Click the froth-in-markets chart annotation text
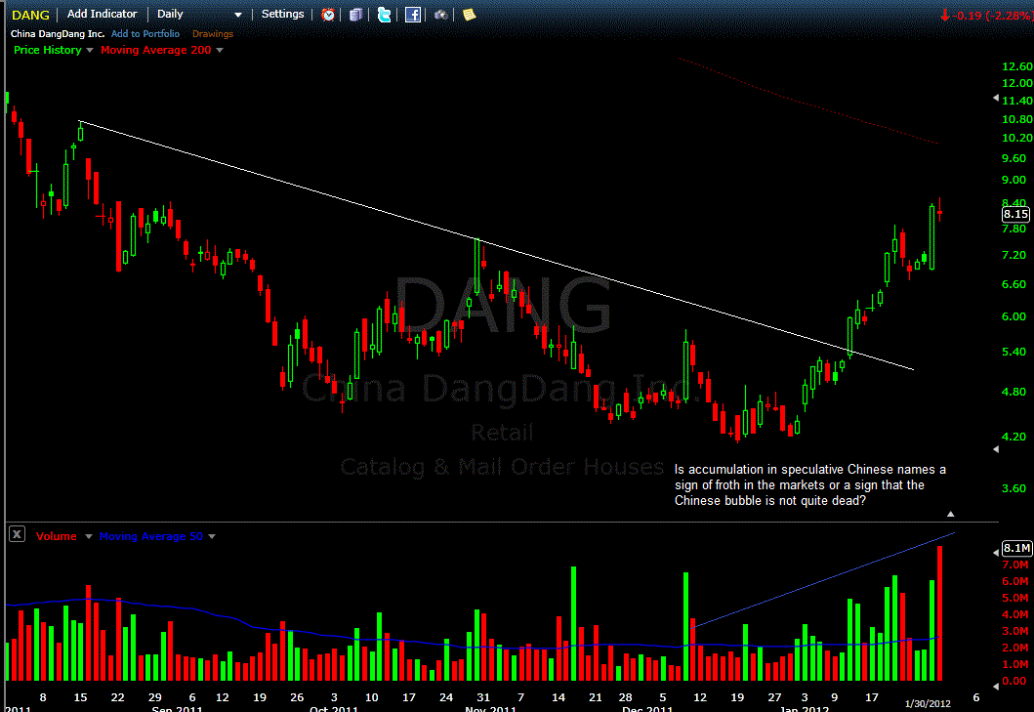 pos(809,485)
